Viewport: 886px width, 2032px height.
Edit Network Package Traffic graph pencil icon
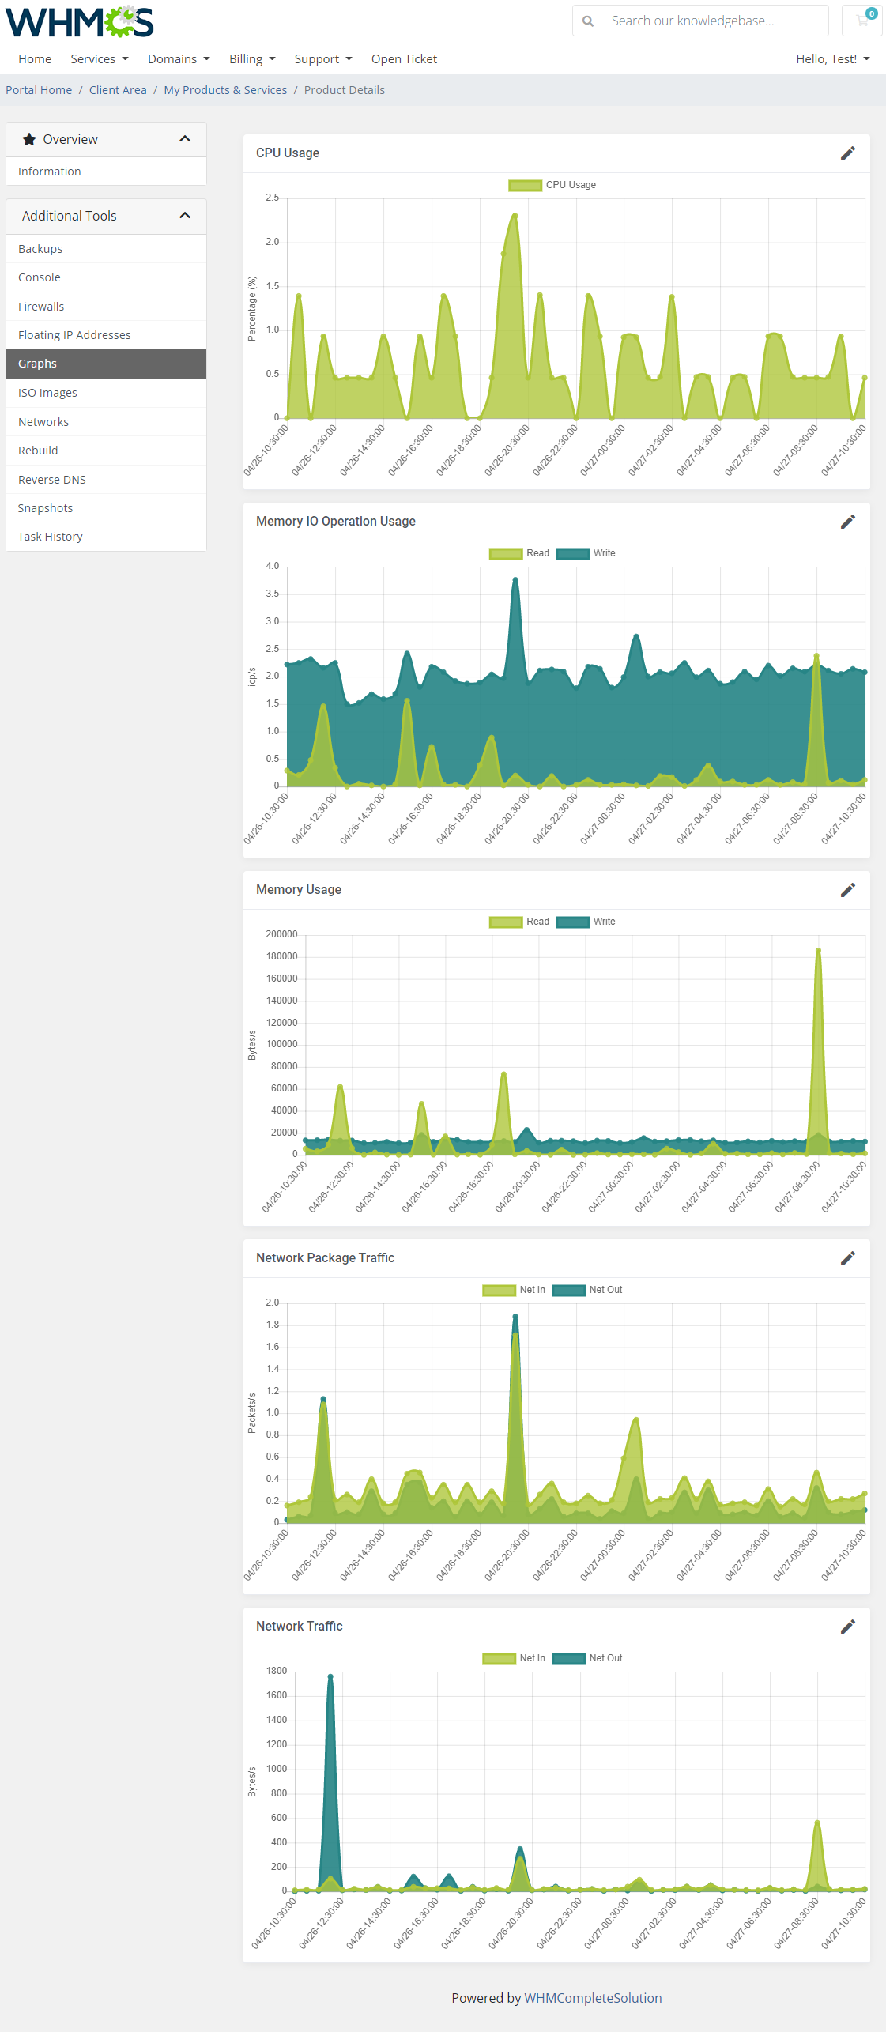coord(848,1258)
